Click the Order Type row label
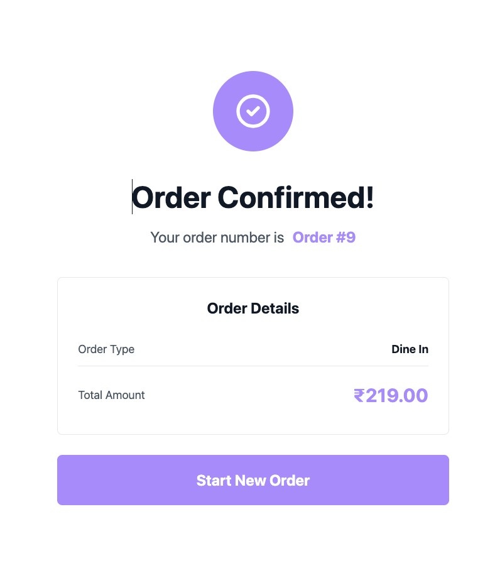The height and width of the screenshot is (568, 495). point(106,349)
